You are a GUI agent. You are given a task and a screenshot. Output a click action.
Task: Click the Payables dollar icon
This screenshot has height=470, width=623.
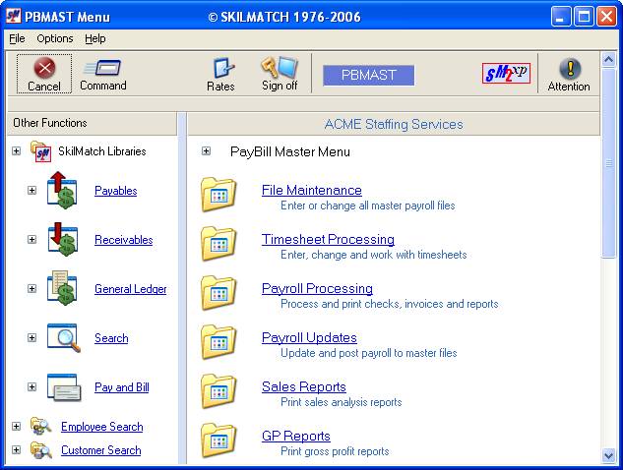62,190
